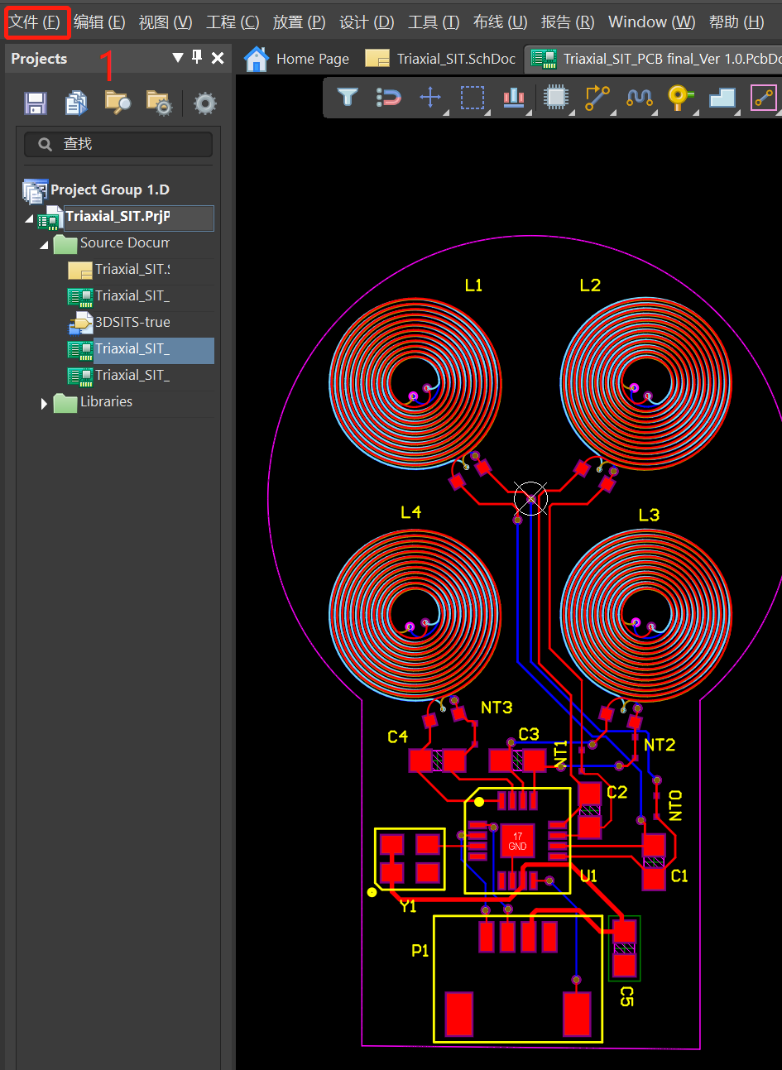This screenshot has height=1070, width=782.
Task: Click the L2 designator on the PCB
Action: click(590, 285)
